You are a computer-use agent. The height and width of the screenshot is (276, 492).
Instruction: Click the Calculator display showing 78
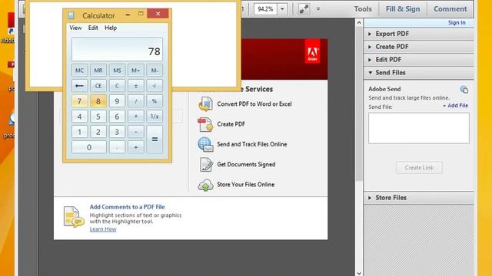pyautogui.click(x=117, y=49)
